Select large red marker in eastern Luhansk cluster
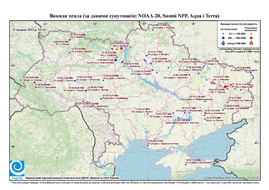This screenshot has width=269, height=190. tap(225, 87)
